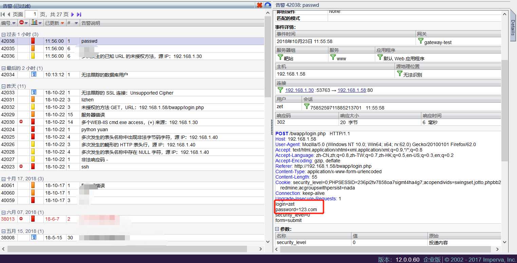Go to next page of alerts
The width and height of the screenshot is (517, 263).
(x=73, y=14)
